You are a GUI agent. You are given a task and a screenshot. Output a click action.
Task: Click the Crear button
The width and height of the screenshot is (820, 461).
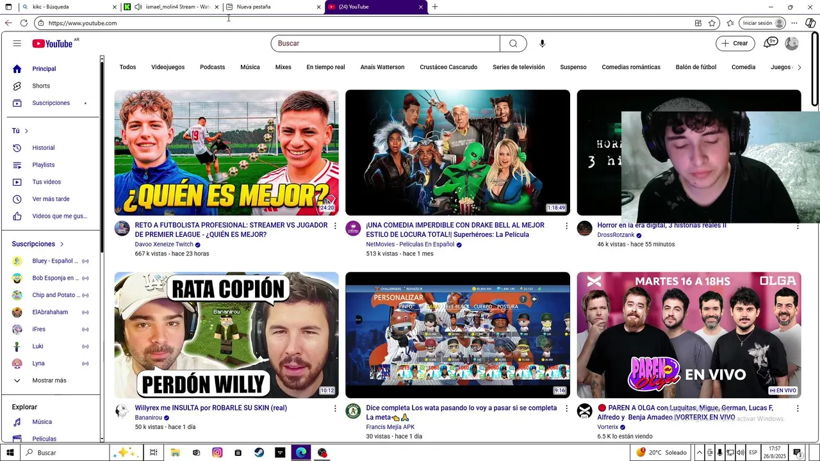[x=734, y=44]
